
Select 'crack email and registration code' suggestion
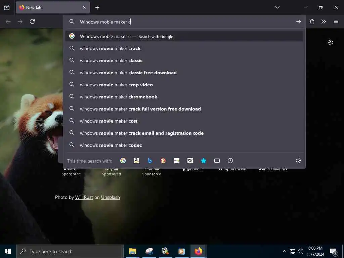point(184,133)
